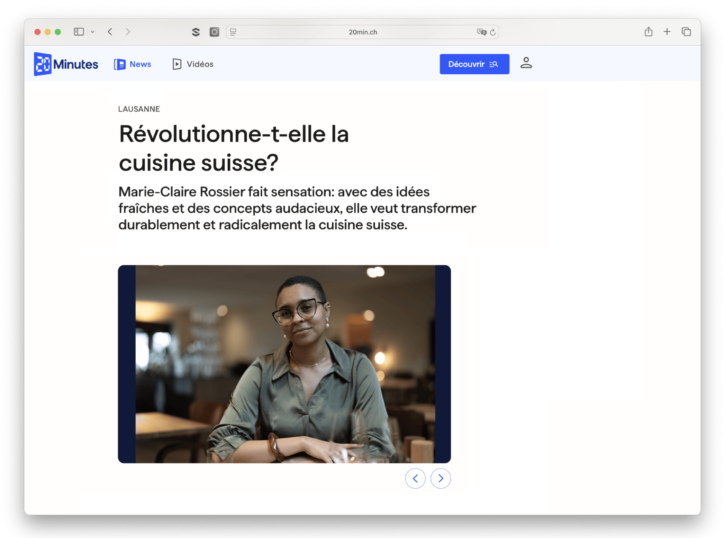725x538 pixels.
Task: Click the Stacks extension icon
Action: [x=196, y=32]
